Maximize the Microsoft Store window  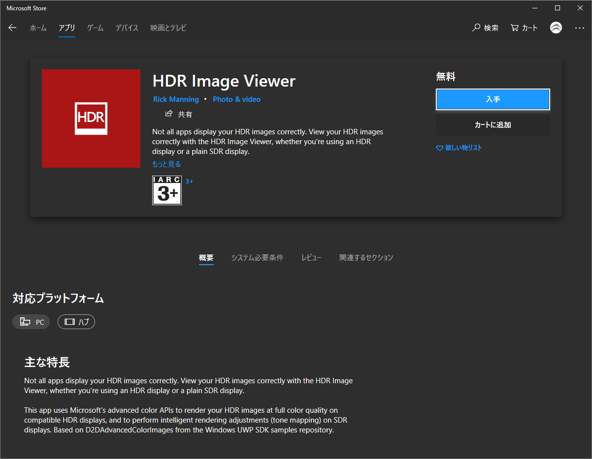558,8
